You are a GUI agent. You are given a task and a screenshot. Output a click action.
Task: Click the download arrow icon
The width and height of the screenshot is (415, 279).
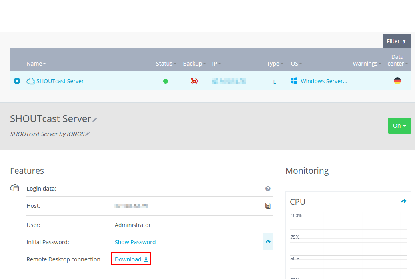[x=146, y=259]
